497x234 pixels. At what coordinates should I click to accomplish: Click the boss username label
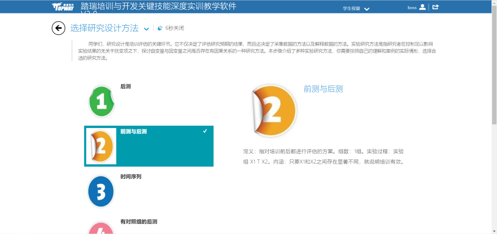[412, 7]
